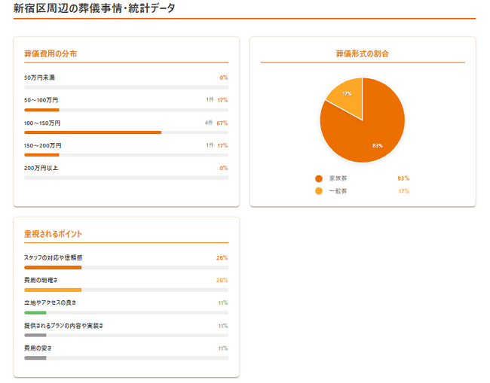The image size is (490, 383).
Task: Click the 一般葬 legend label text
Action: 338,191
